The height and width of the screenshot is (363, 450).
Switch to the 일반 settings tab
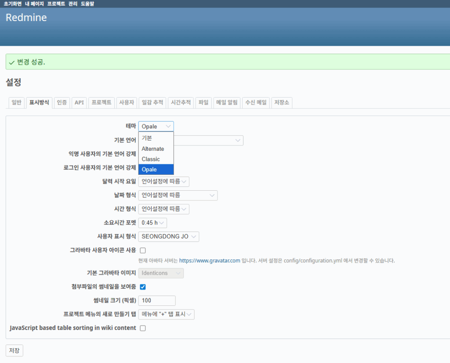pos(16,102)
